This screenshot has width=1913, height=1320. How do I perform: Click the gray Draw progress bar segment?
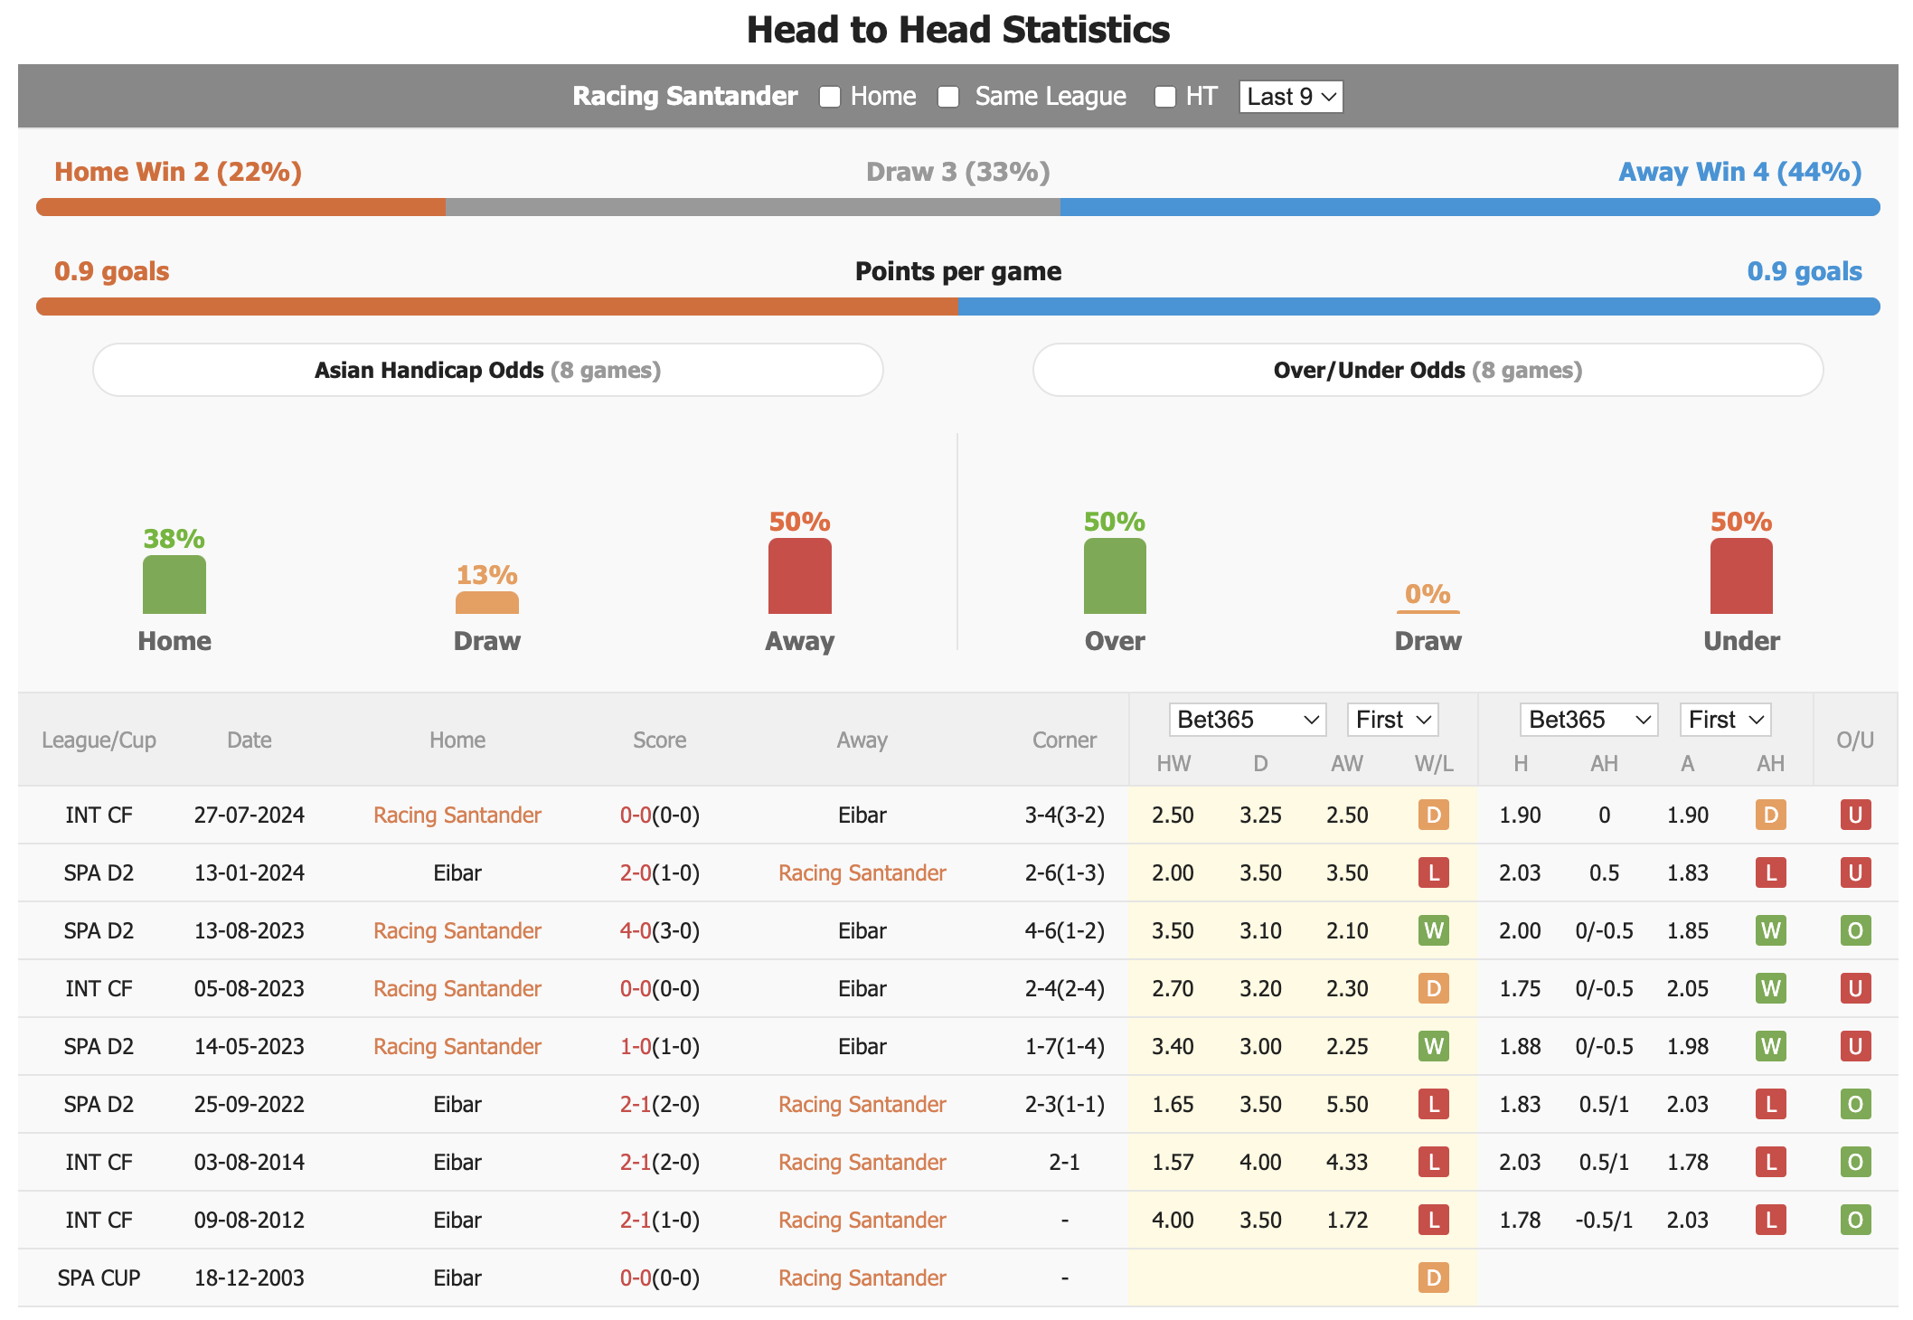coord(753,207)
